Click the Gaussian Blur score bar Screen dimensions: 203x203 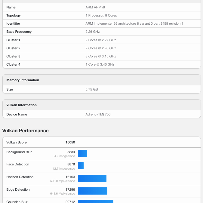click(96, 201)
